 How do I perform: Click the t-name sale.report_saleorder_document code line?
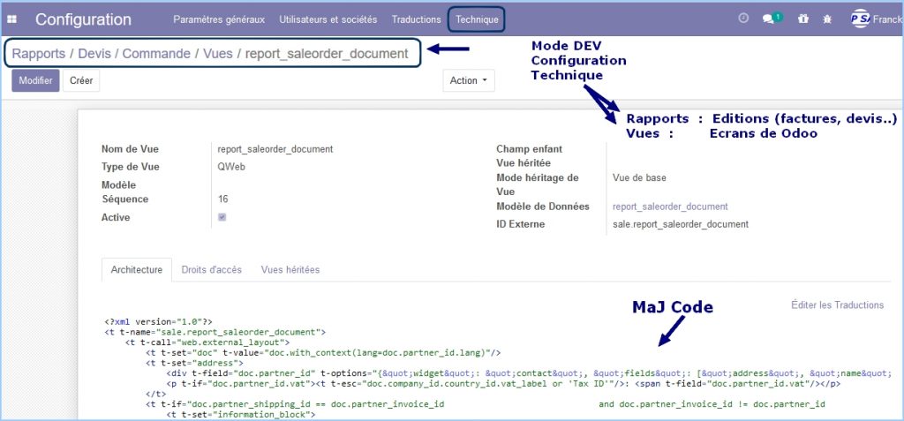[215, 332]
